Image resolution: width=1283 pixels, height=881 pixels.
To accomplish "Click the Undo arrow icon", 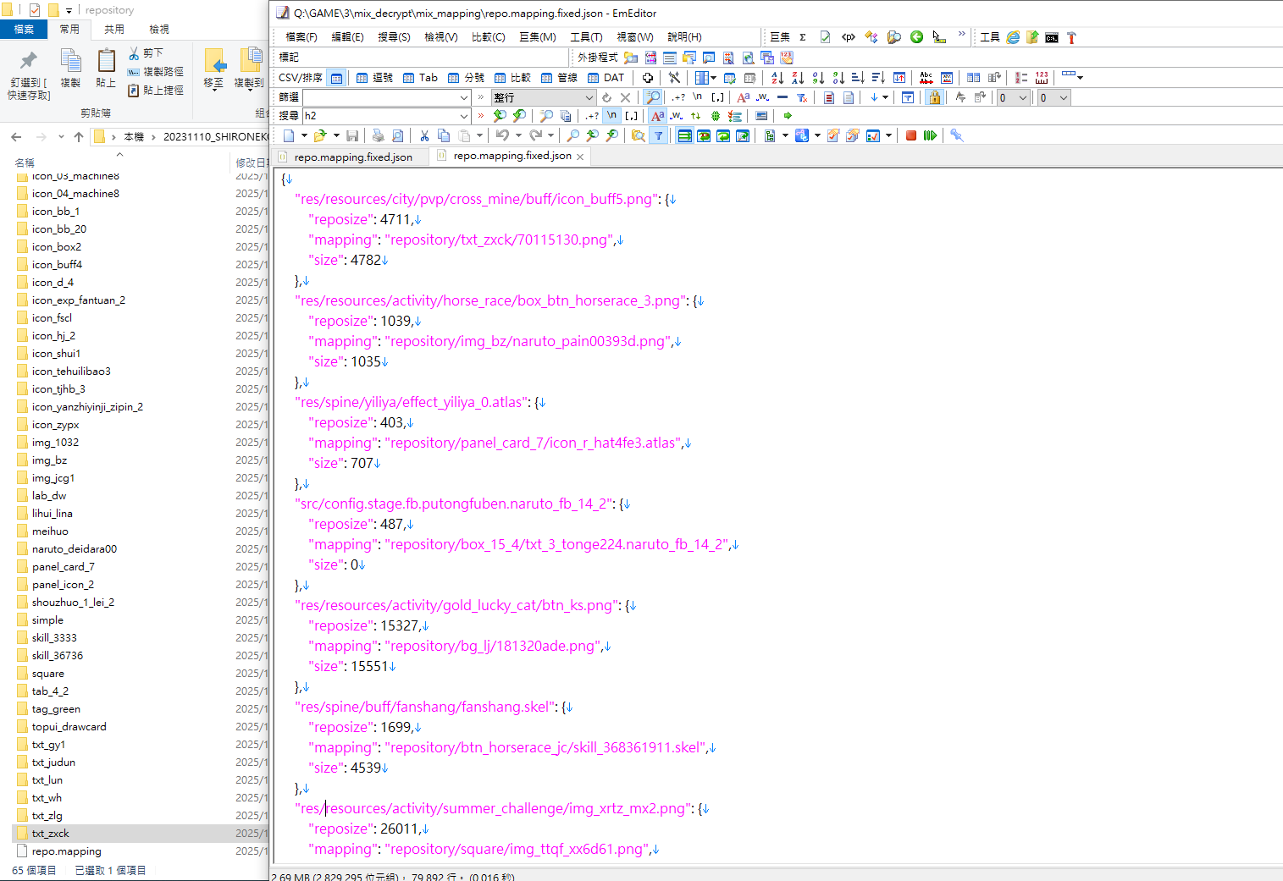I will [502, 135].
